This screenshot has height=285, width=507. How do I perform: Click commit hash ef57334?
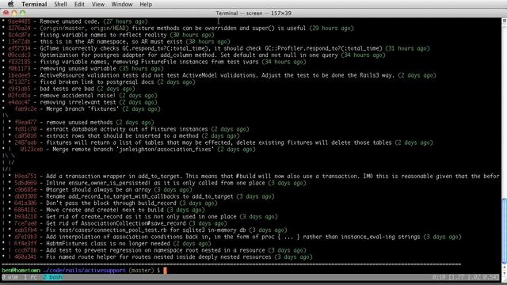point(19,48)
